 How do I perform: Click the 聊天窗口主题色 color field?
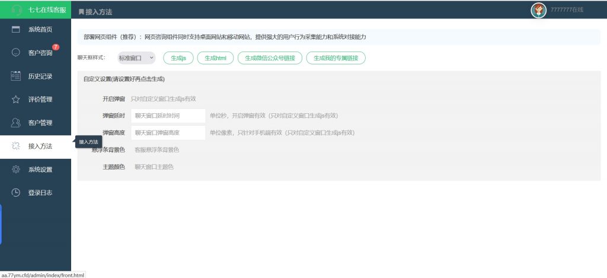coord(154,167)
